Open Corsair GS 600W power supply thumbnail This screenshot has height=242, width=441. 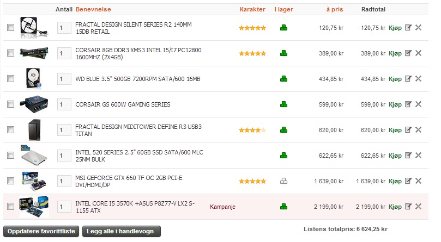(x=34, y=104)
